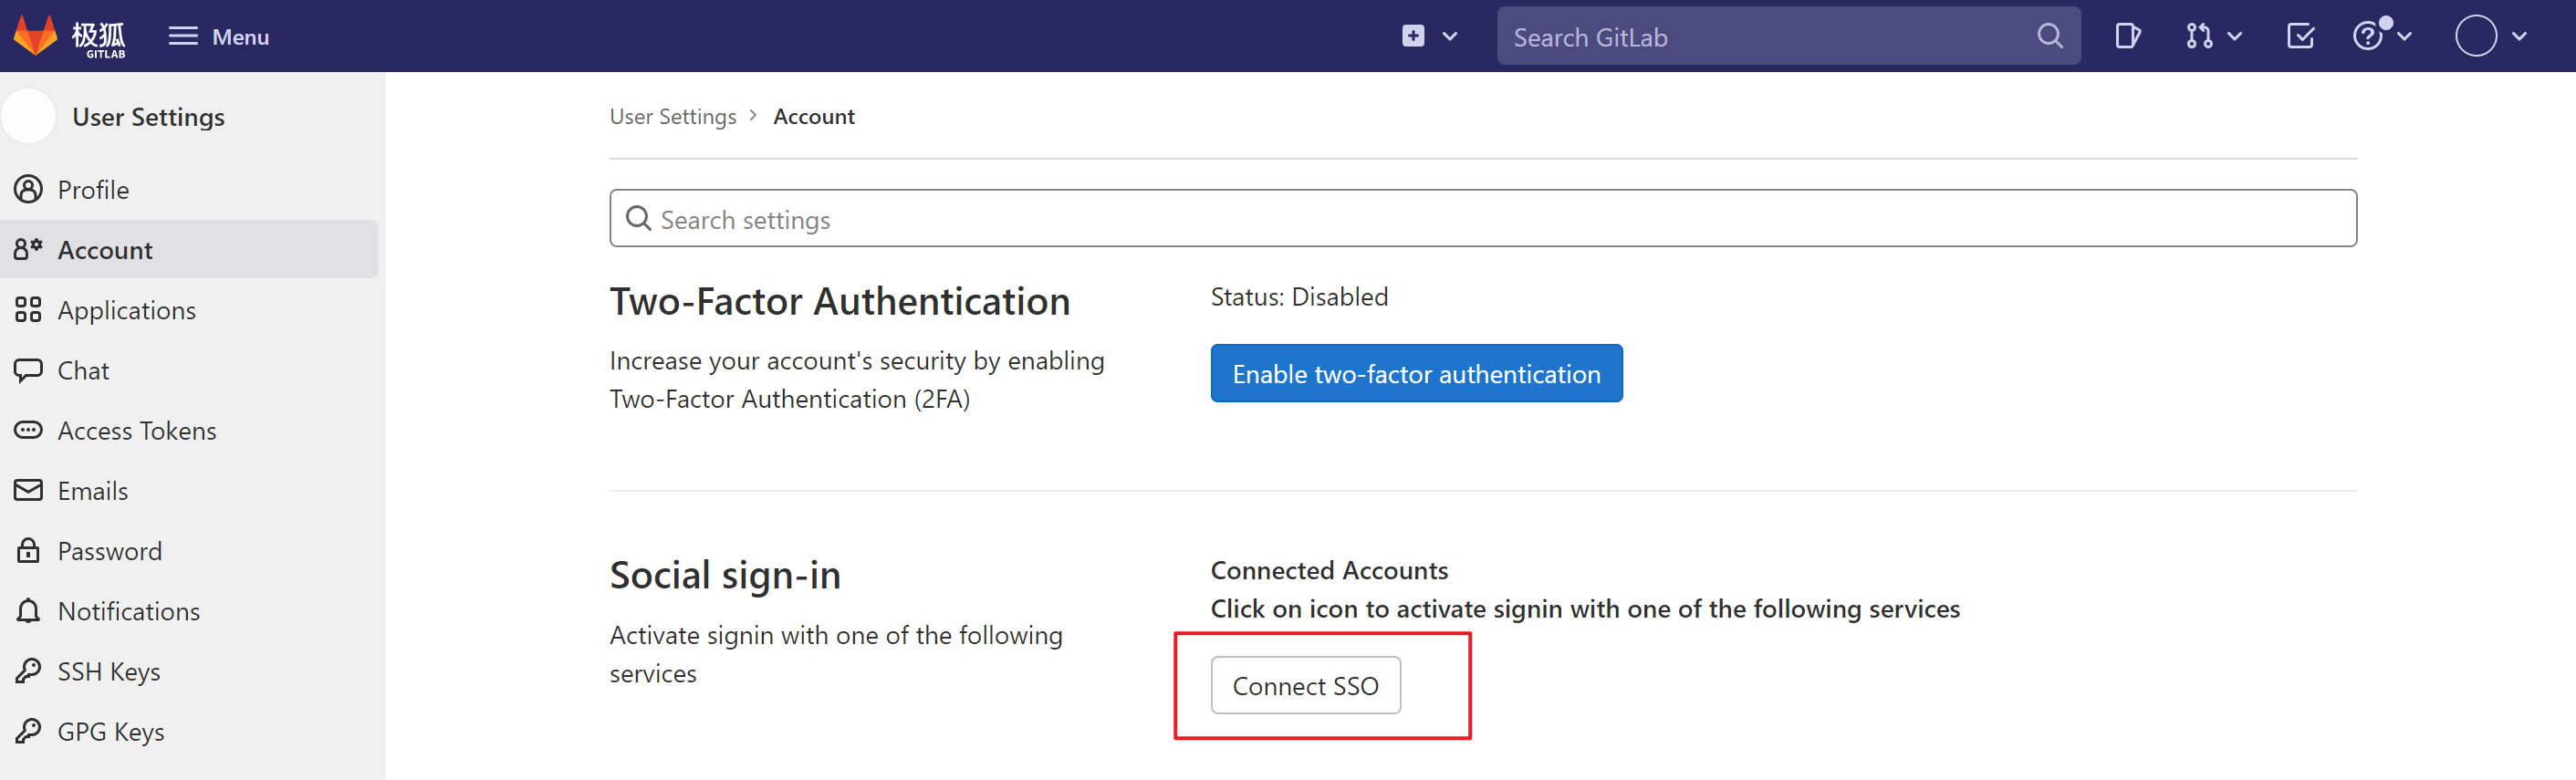The width and height of the screenshot is (2576, 780).
Task: Open the To-Do List checkmark icon
Action: pyautogui.click(x=2300, y=36)
